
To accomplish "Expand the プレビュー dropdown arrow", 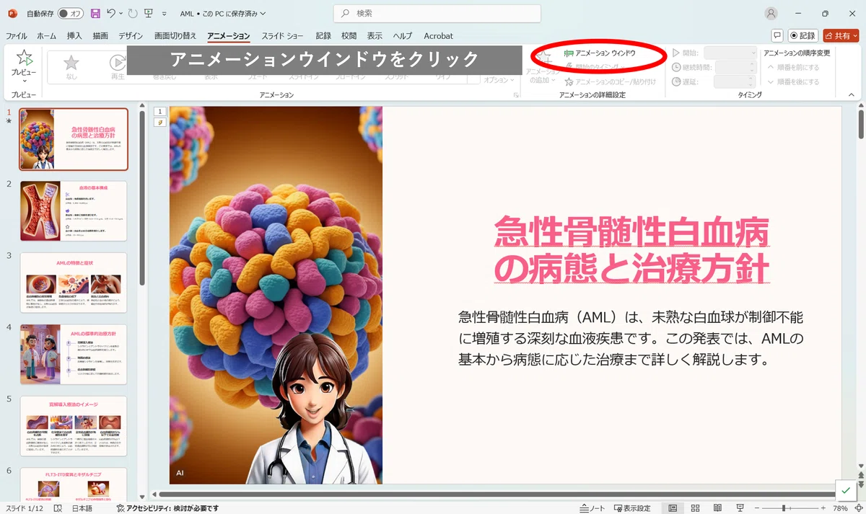I will tap(24, 81).
